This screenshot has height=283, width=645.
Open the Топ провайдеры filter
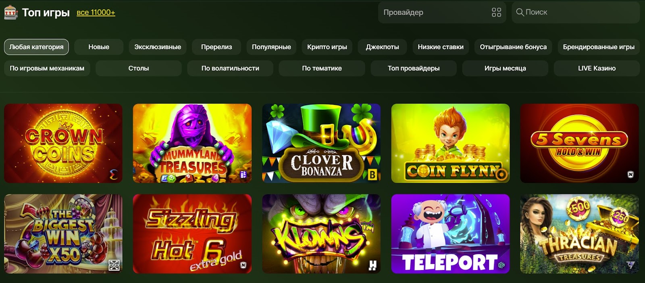click(414, 68)
